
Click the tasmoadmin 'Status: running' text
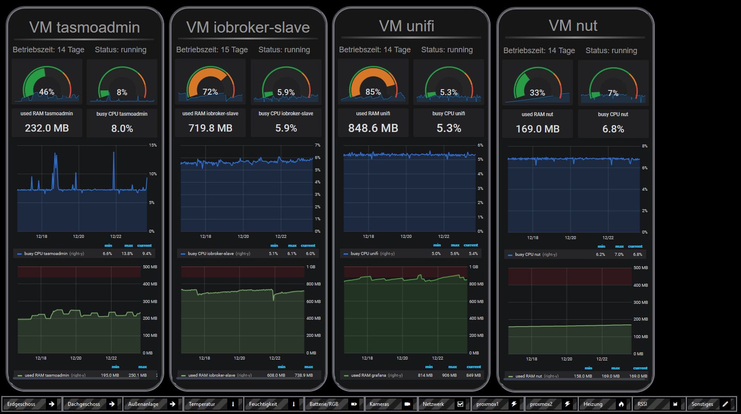(x=120, y=50)
